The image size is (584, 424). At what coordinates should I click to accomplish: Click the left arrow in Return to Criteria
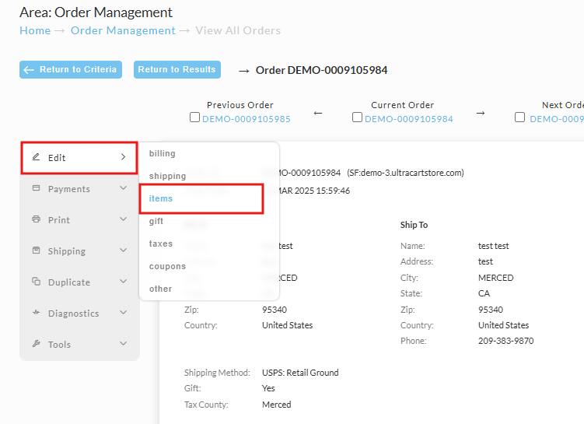[x=29, y=70]
